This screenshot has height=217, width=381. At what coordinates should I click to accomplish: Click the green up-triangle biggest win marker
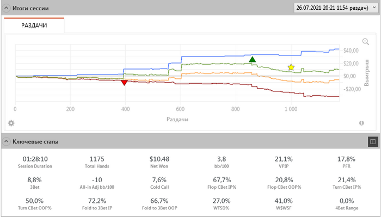[252, 59]
